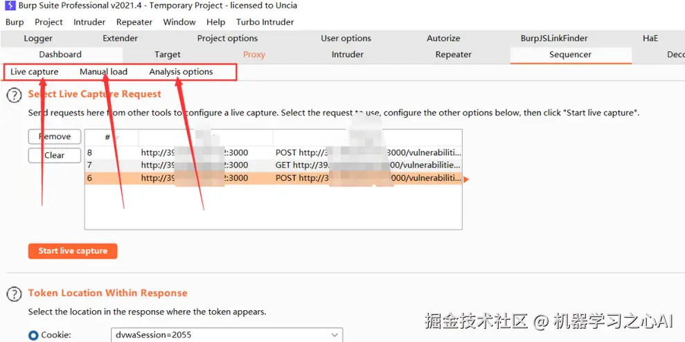Viewport: 685px width, 342px height.
Task: Switch to the Logger tab
Action: point(38,39)
